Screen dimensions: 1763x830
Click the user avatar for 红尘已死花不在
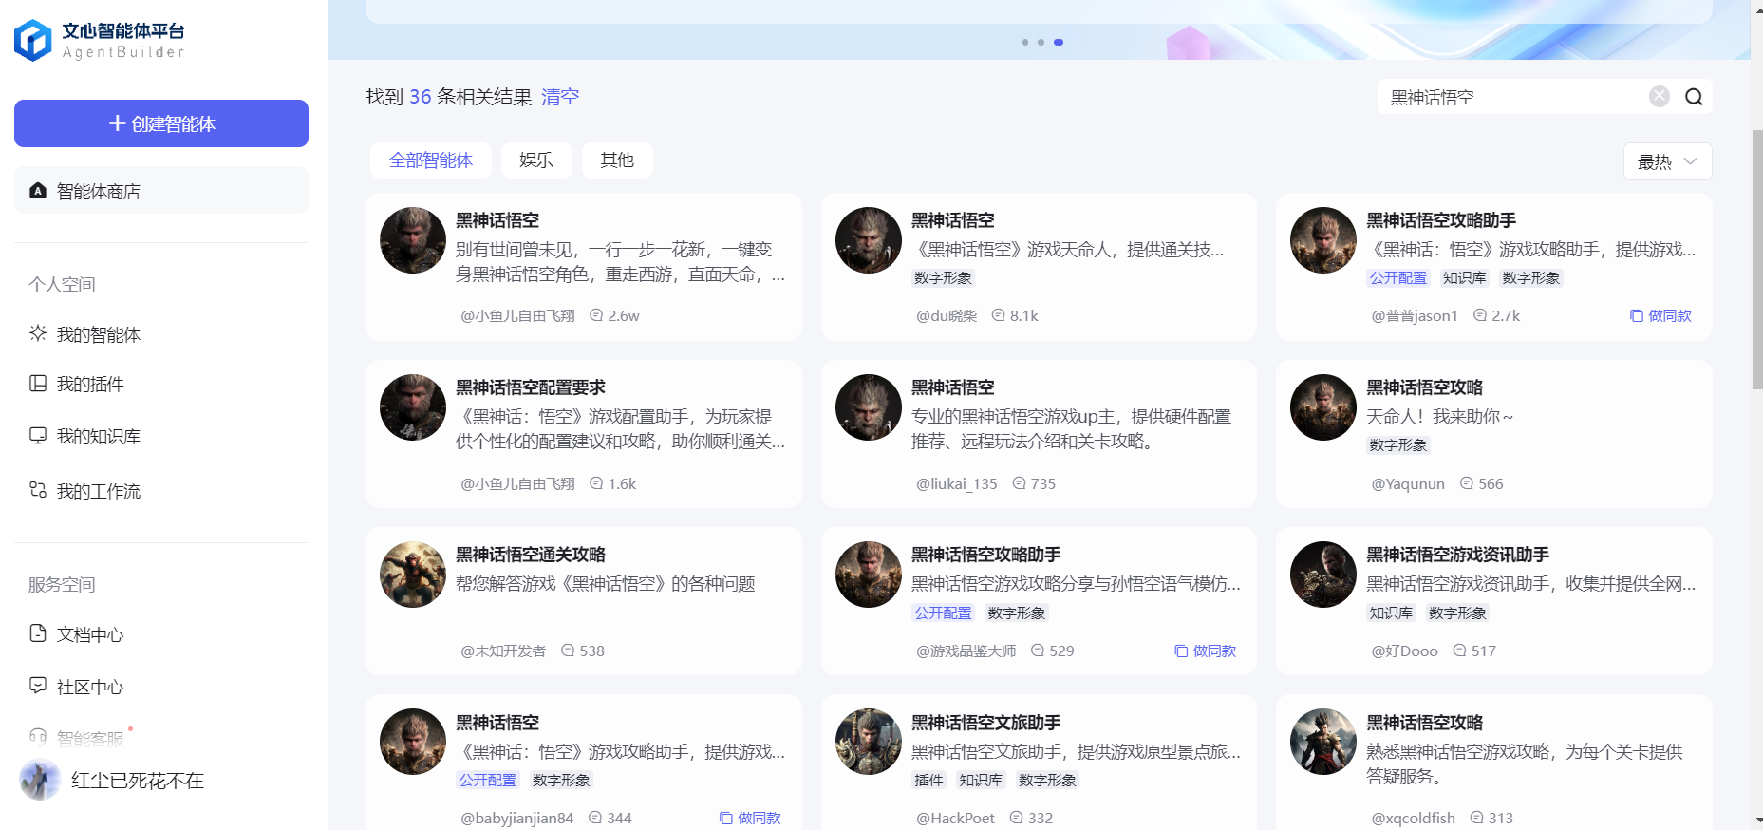coord(40,781)
